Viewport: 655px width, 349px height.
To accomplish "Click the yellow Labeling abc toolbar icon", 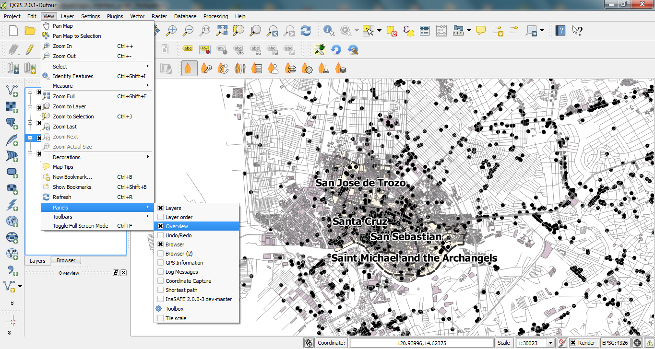I will click(x=188, y=49).
